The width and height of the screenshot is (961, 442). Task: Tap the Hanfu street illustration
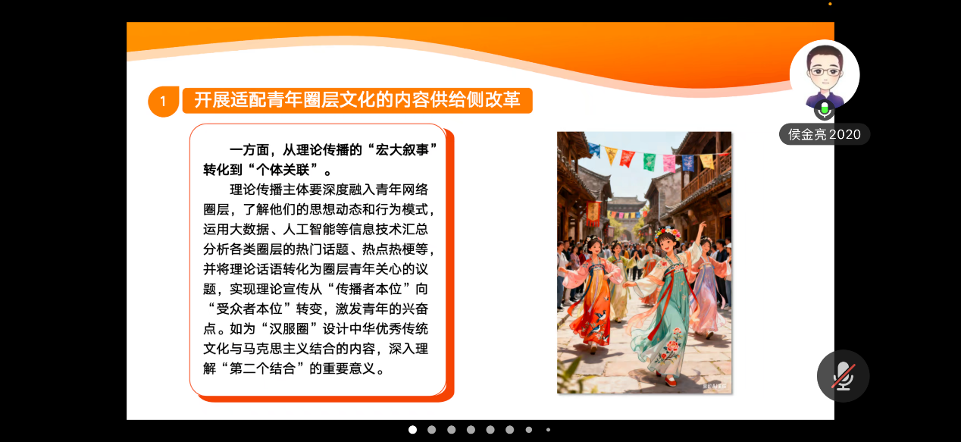pos(644,262)
